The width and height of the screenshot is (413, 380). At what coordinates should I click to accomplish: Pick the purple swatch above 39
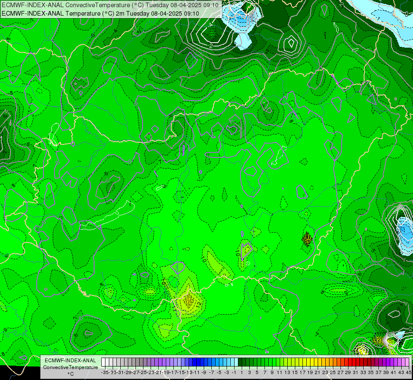385,362
